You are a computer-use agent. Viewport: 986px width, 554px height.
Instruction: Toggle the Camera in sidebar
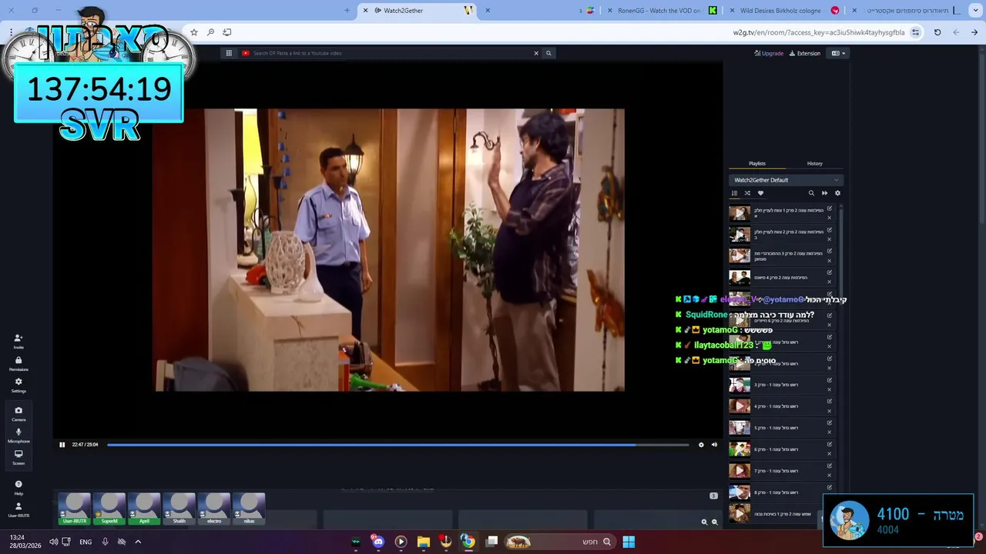click(18, 414)
